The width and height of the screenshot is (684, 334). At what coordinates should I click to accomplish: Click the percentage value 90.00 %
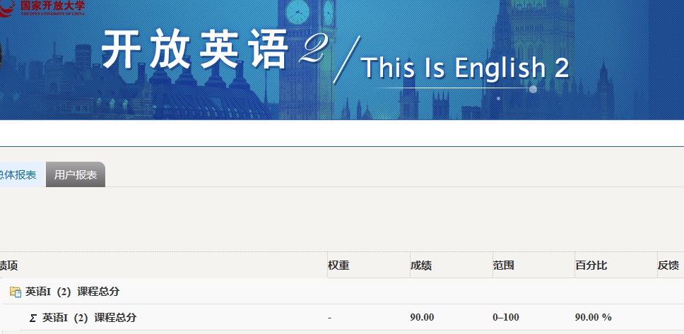594,318
